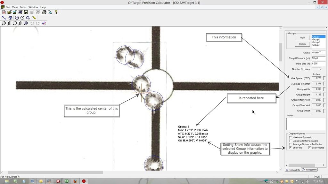Select Group 3 from the group list
Screen dimensions: 328x184
[317, 42]
